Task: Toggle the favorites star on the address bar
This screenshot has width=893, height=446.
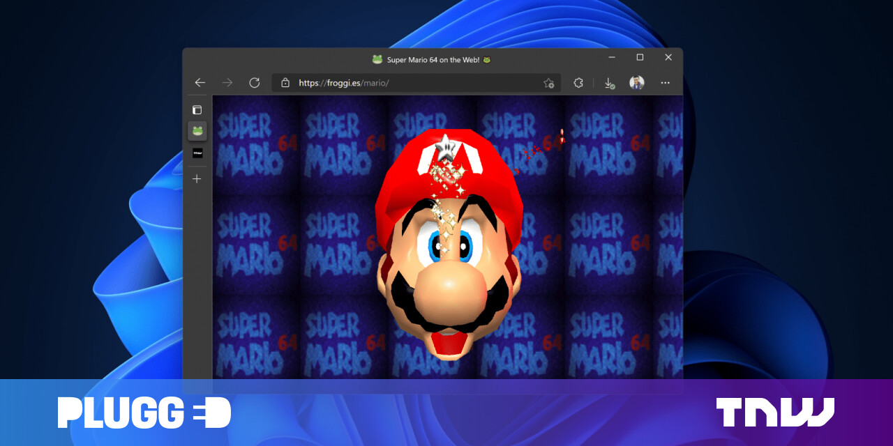Action: pos(549,83)
